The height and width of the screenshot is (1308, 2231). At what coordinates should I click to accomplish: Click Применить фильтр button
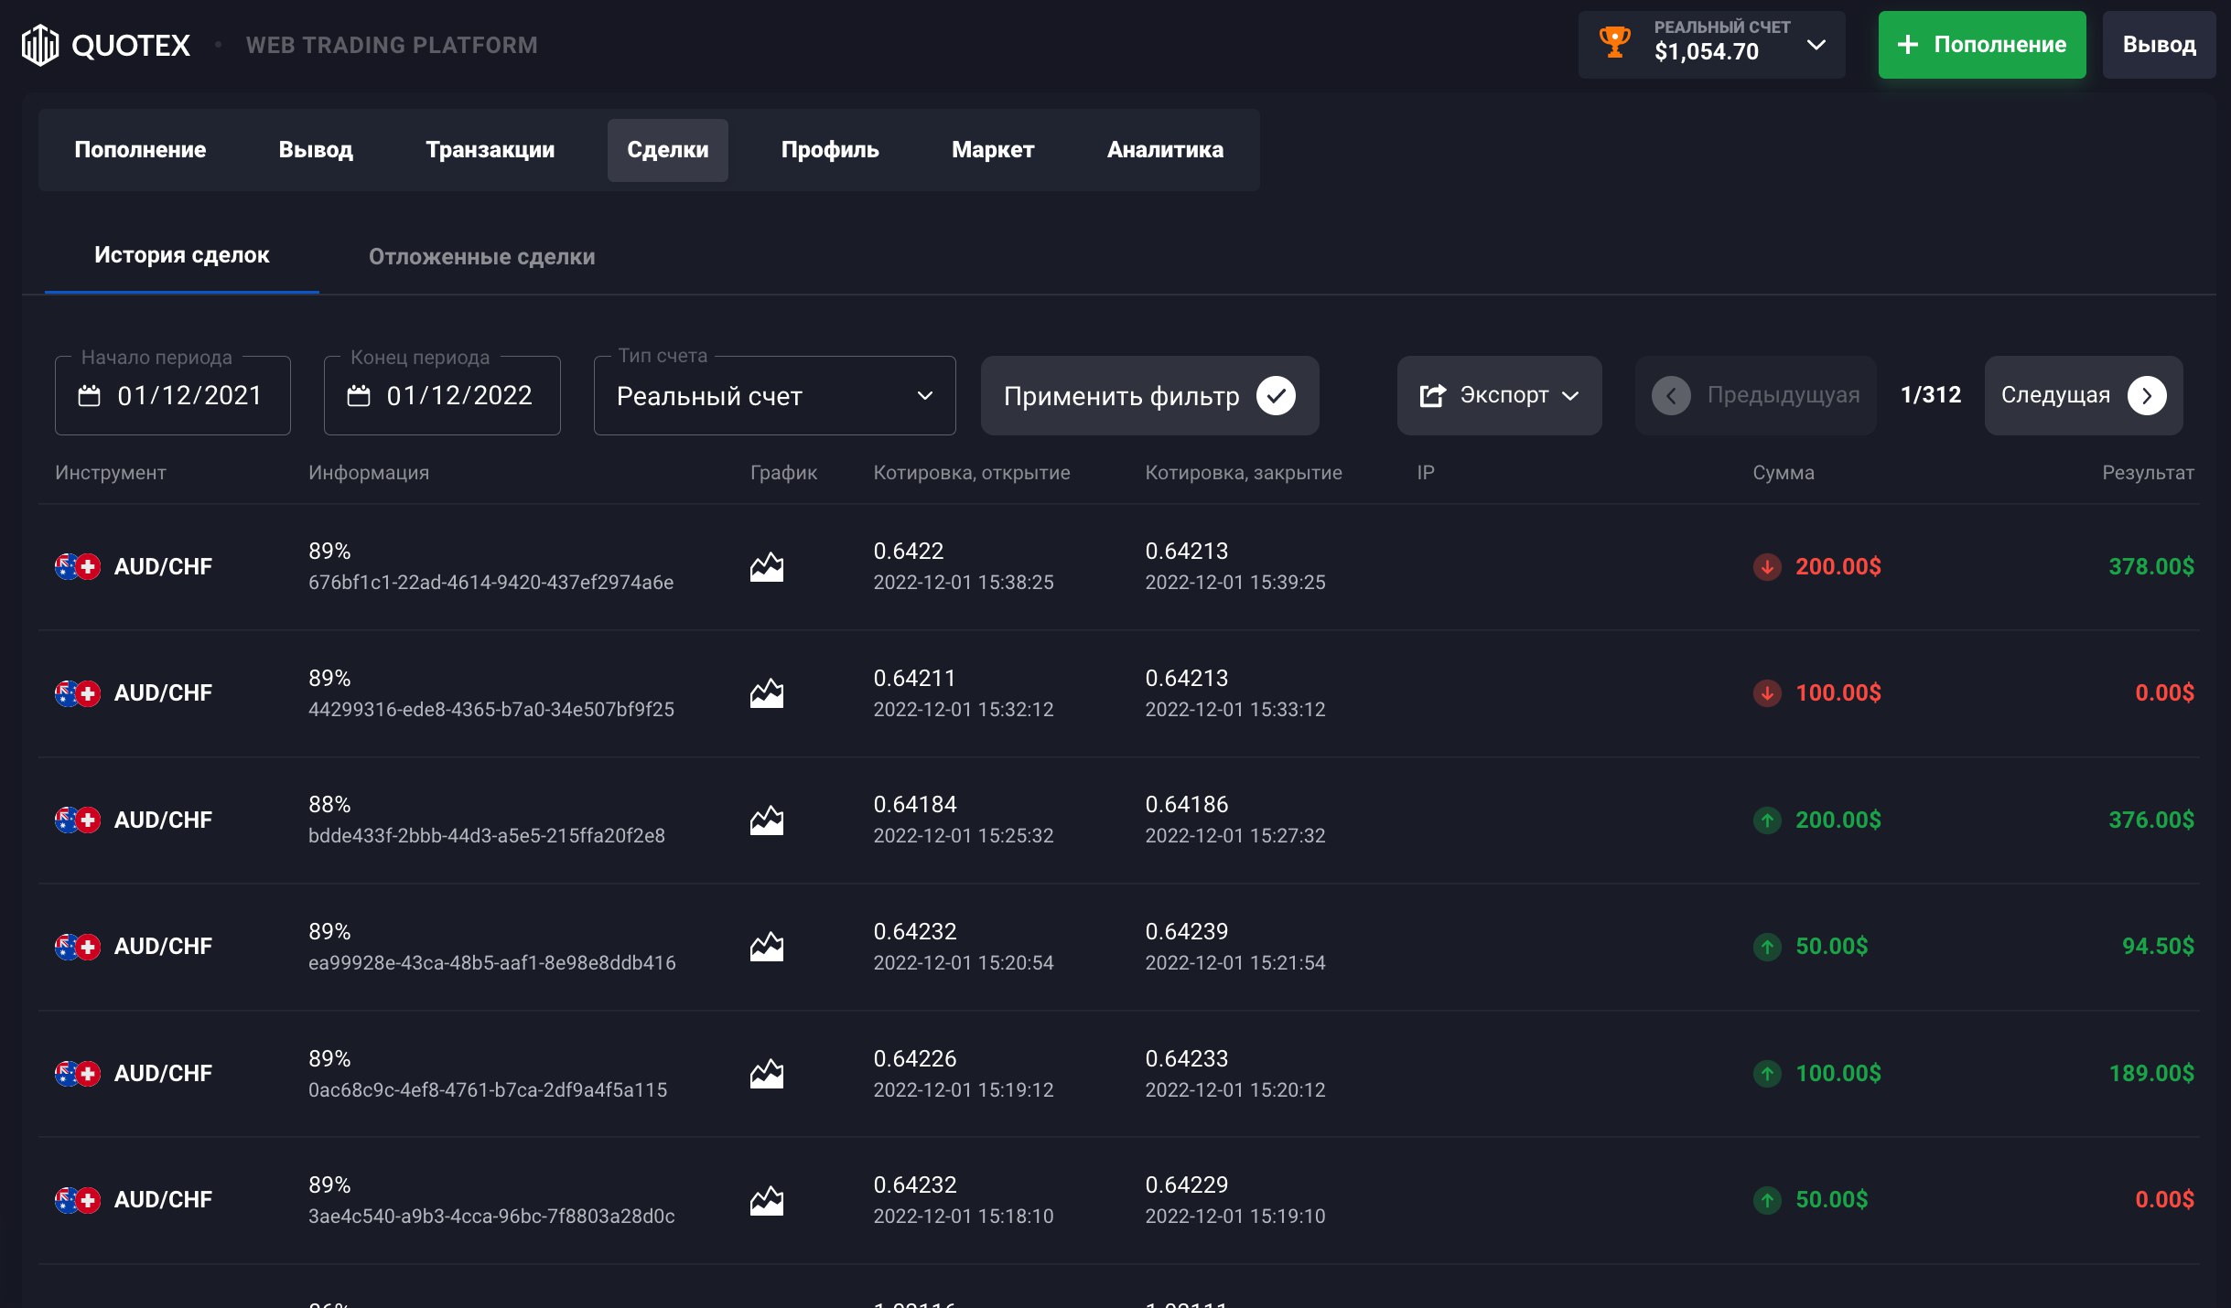point(1150,395)
